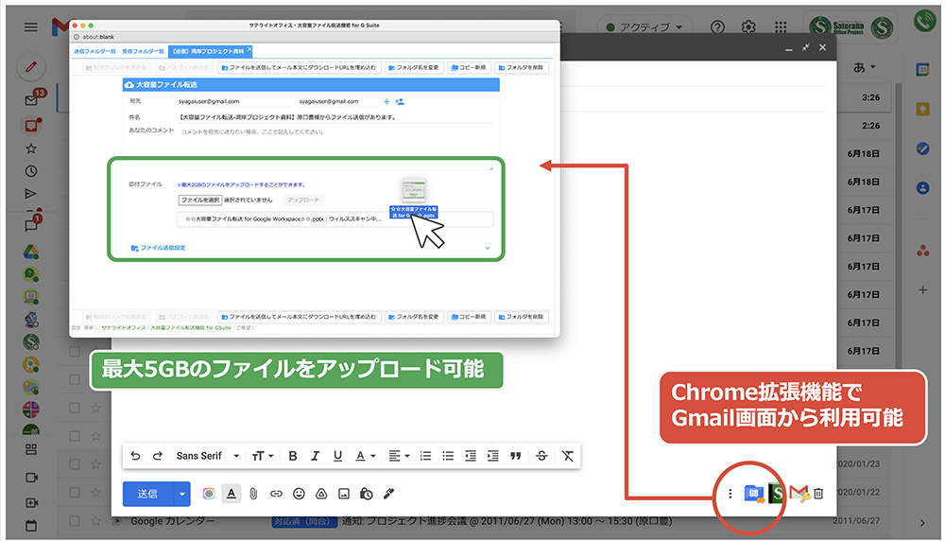This screenshot has height=541, width=945.
Task: Click the compose pencil icon in sidebar
Action: coord(31,67)
